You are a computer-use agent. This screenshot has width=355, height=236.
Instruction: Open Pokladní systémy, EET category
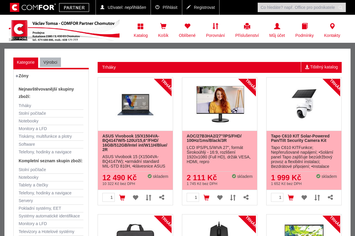click(x=40, y=208)
